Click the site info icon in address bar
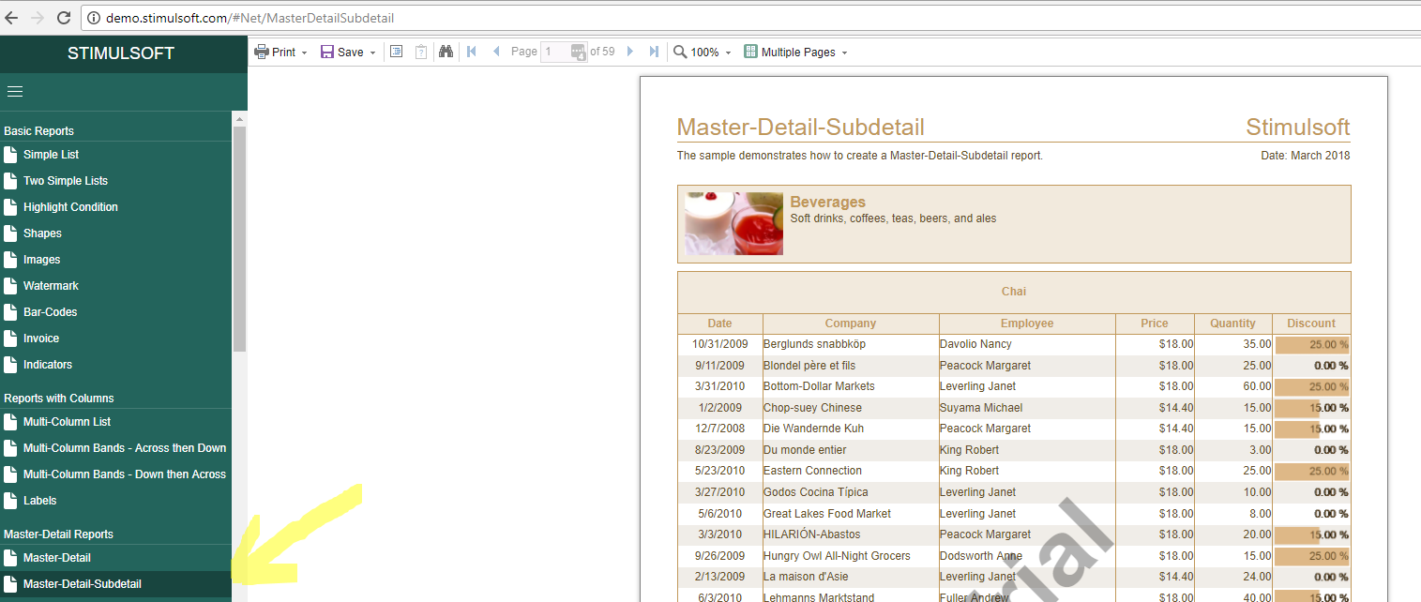Screen dimensions: 1421x602 click(95, 18)
